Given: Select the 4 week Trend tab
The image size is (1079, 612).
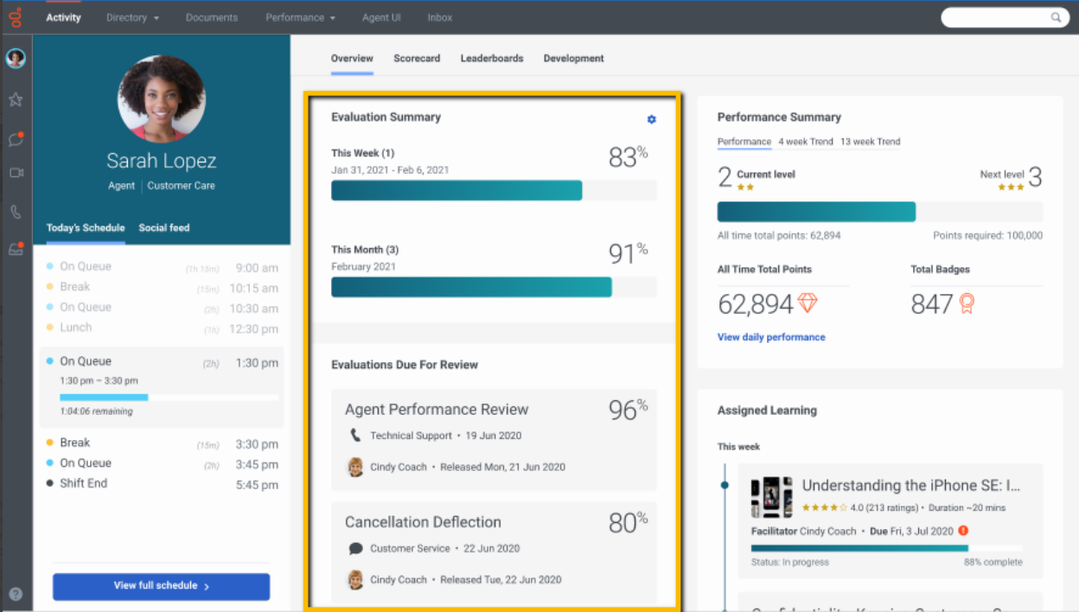Looking at the screenshot, I should [x=806, y=142].
